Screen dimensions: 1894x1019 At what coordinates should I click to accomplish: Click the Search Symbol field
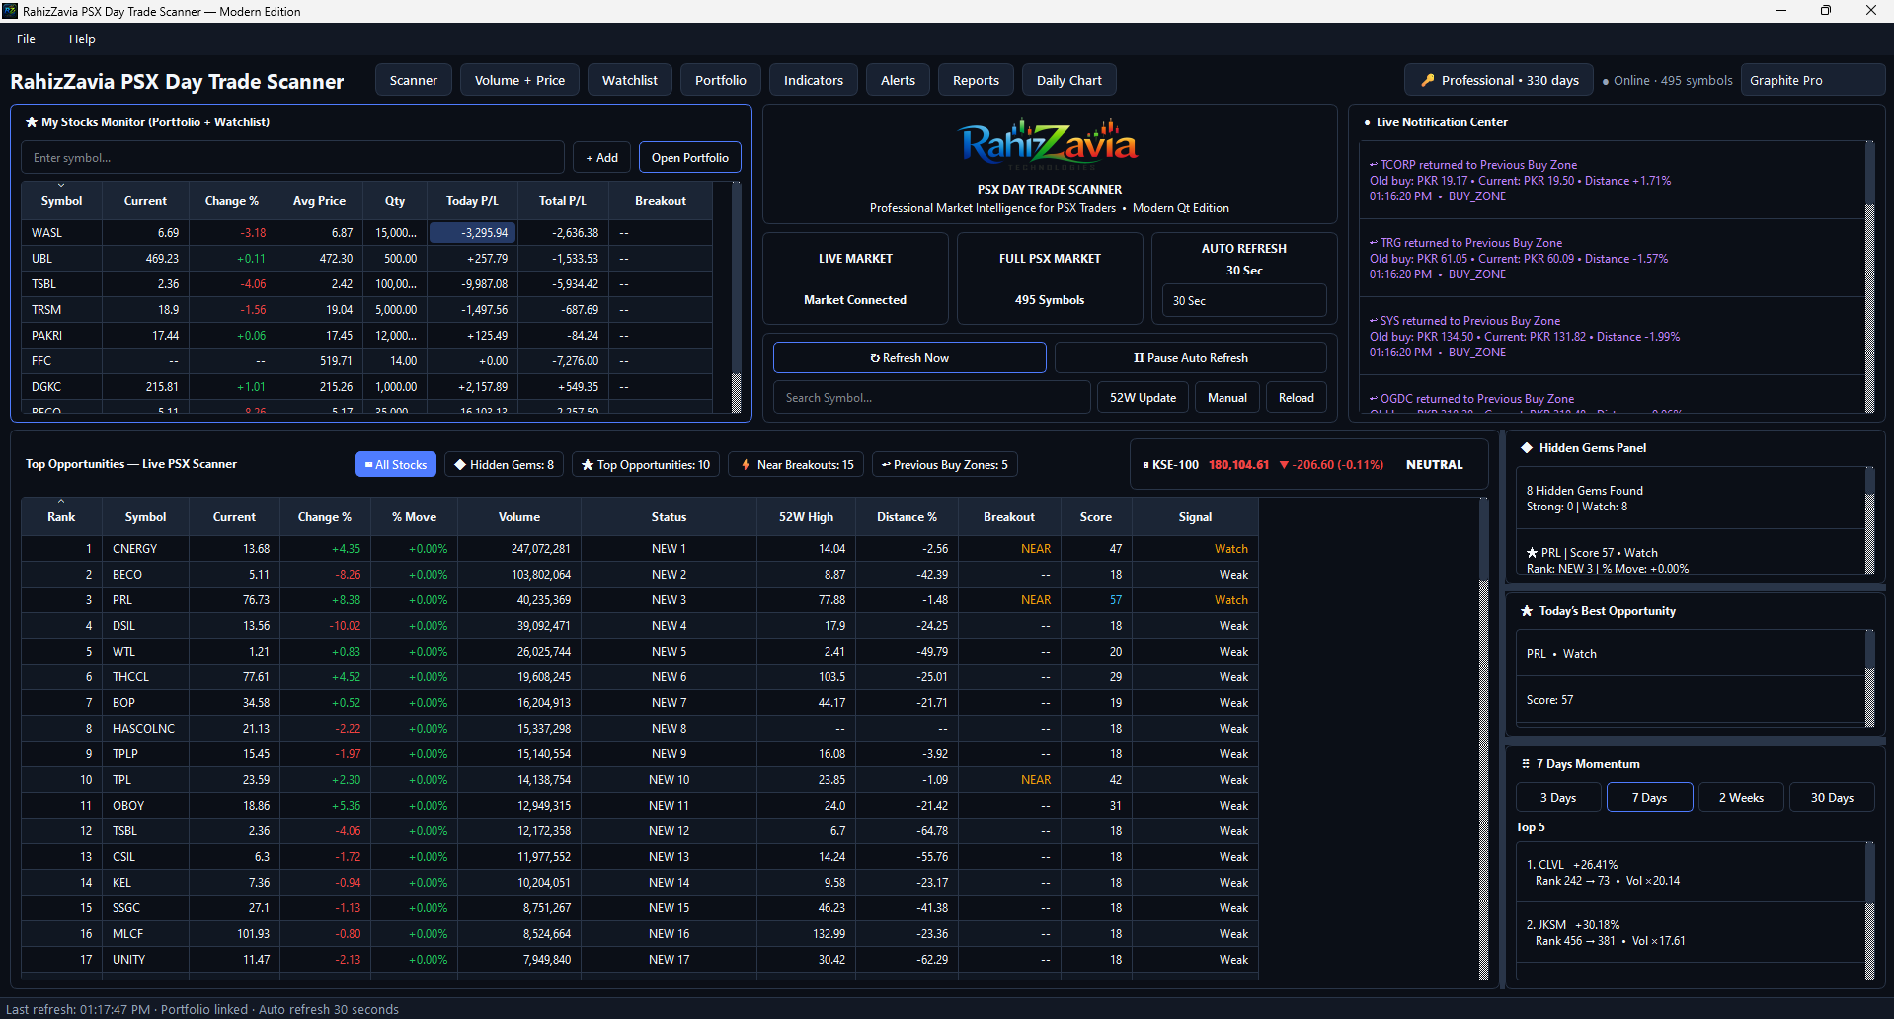tap(932, 397)
